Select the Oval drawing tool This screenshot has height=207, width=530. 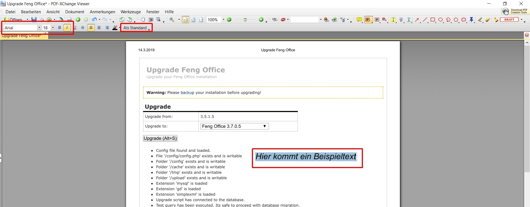(x=441, y=20)
